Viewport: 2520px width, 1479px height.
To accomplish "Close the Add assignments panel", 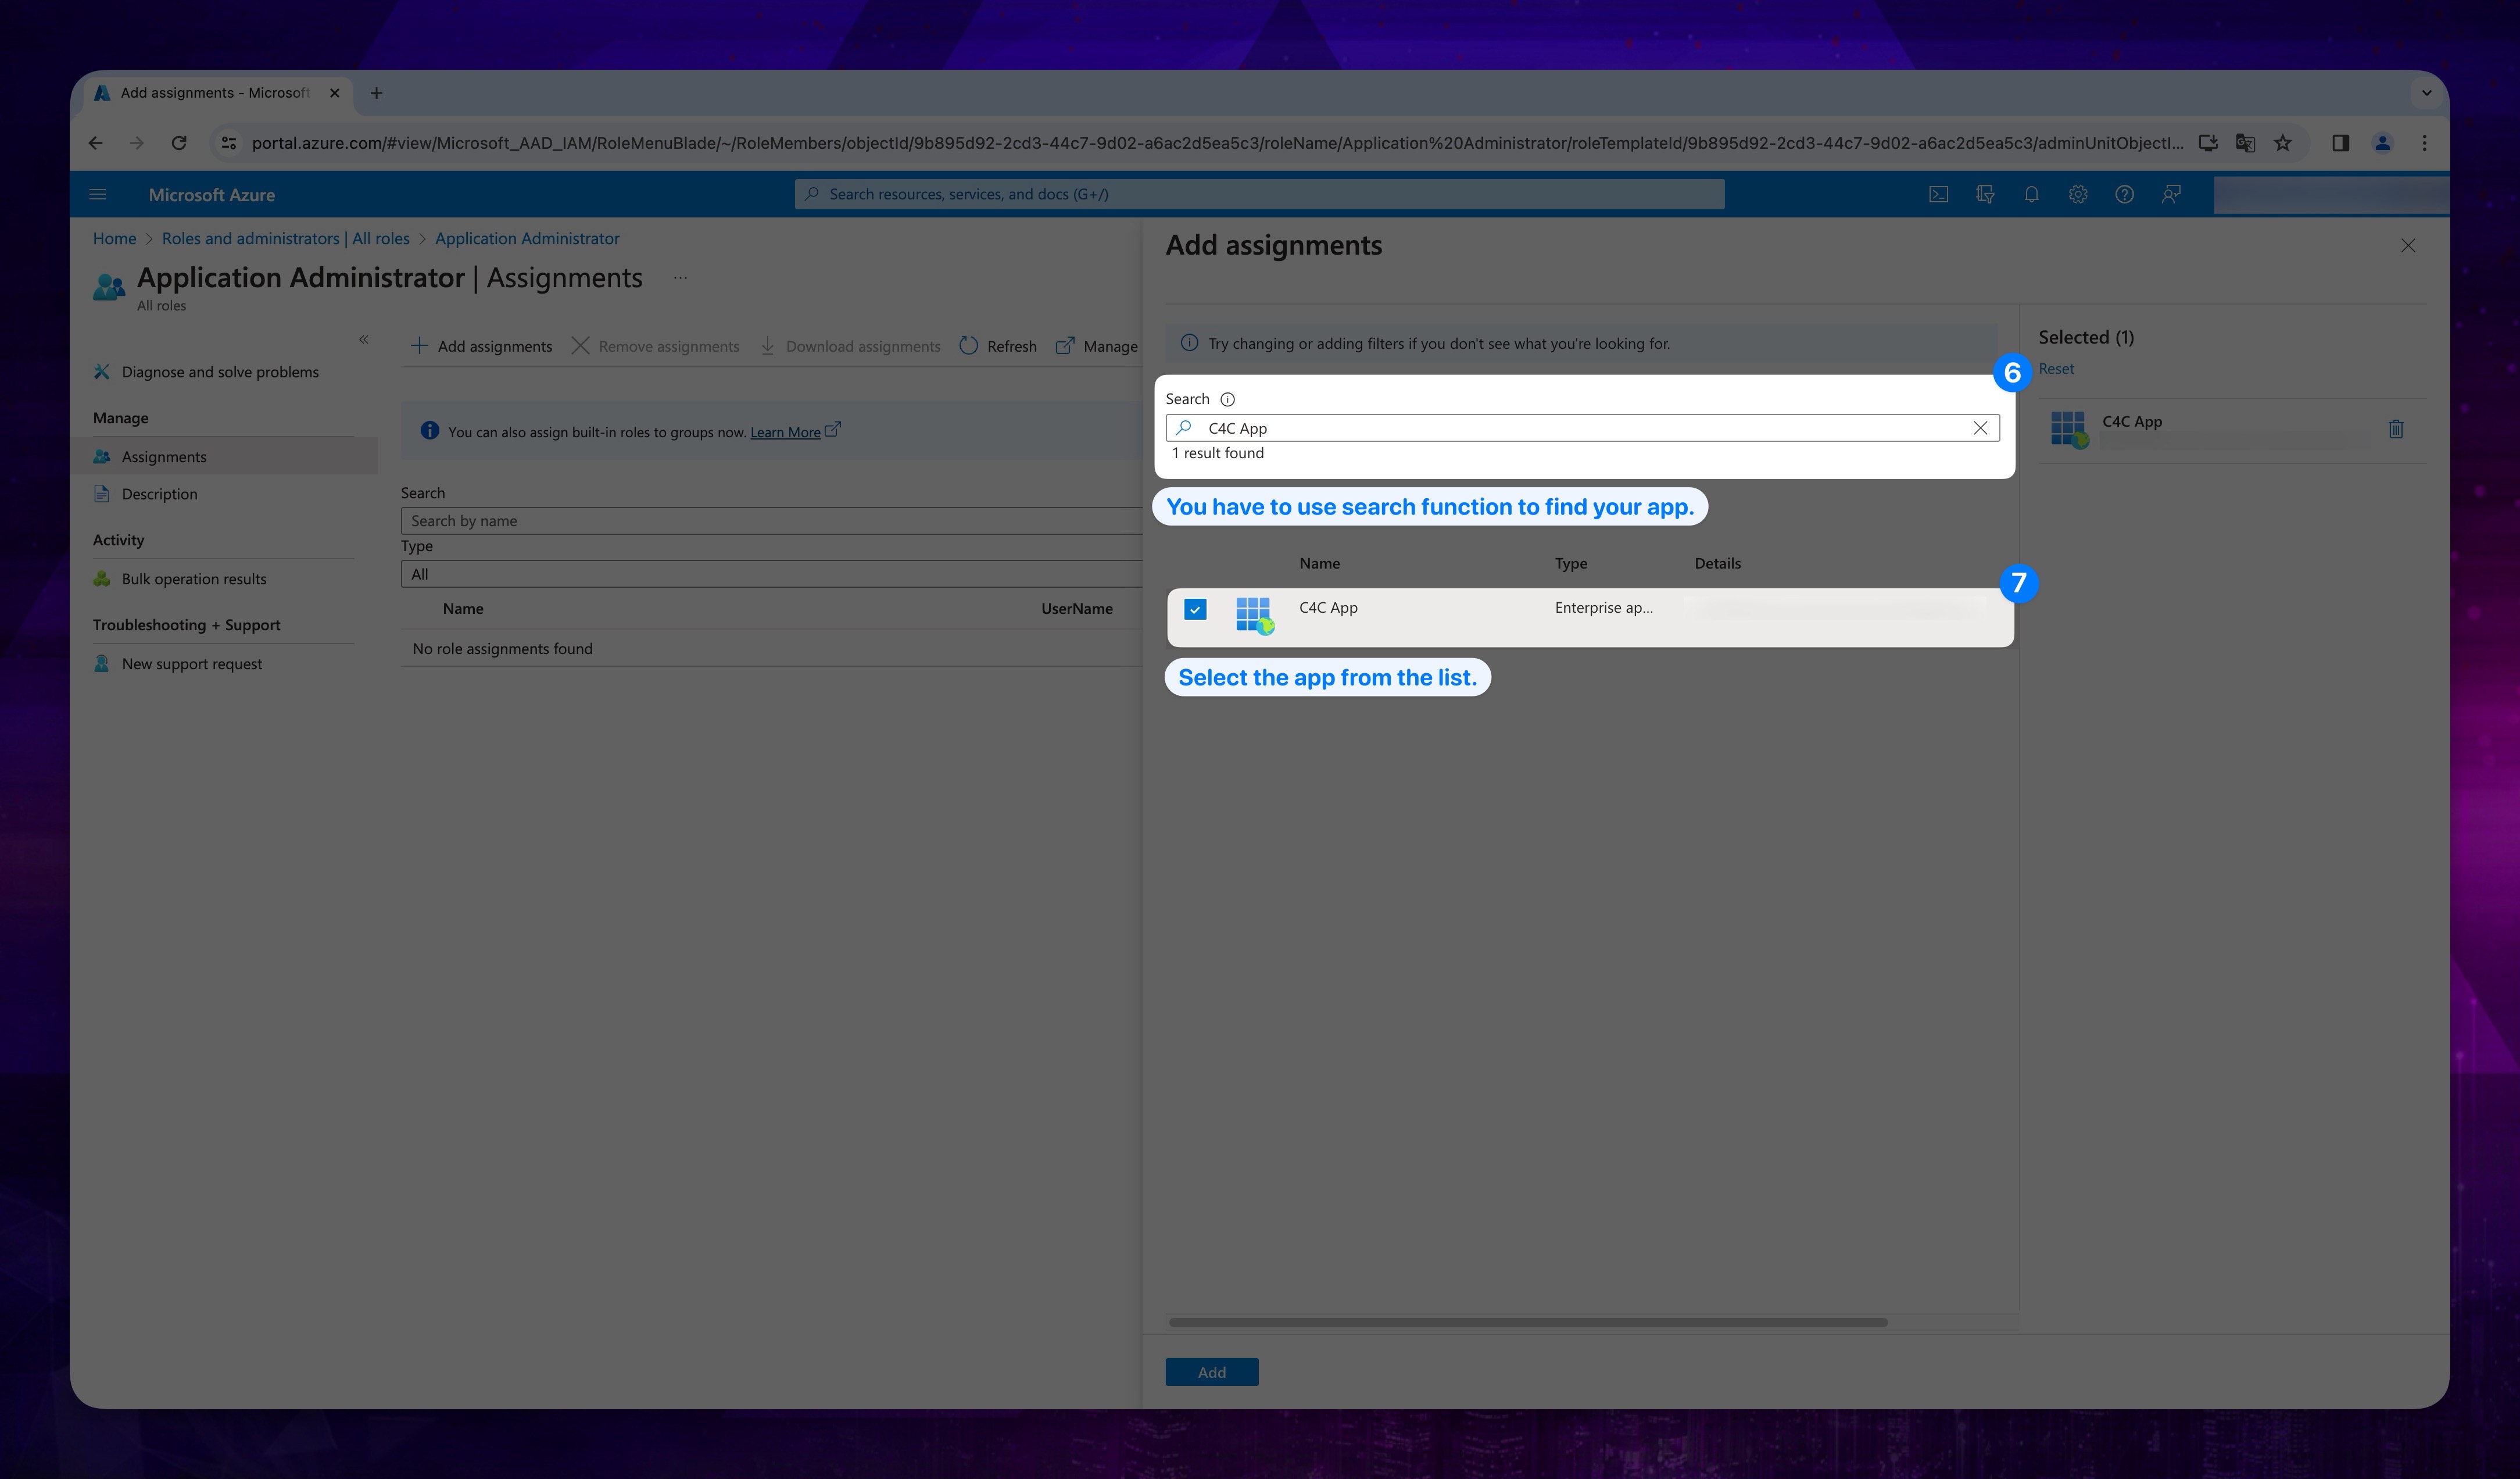I will tap(2408, 246).
